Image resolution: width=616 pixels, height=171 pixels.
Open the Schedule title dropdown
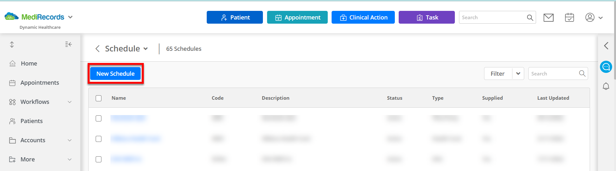(x=145, y=49)
